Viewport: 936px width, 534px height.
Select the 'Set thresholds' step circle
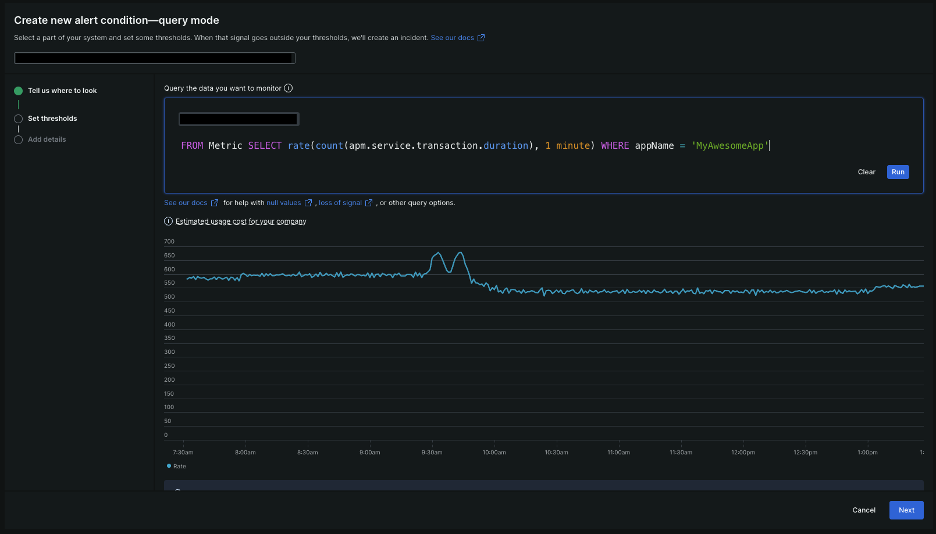pyautogui.click(x=18, y=119)
